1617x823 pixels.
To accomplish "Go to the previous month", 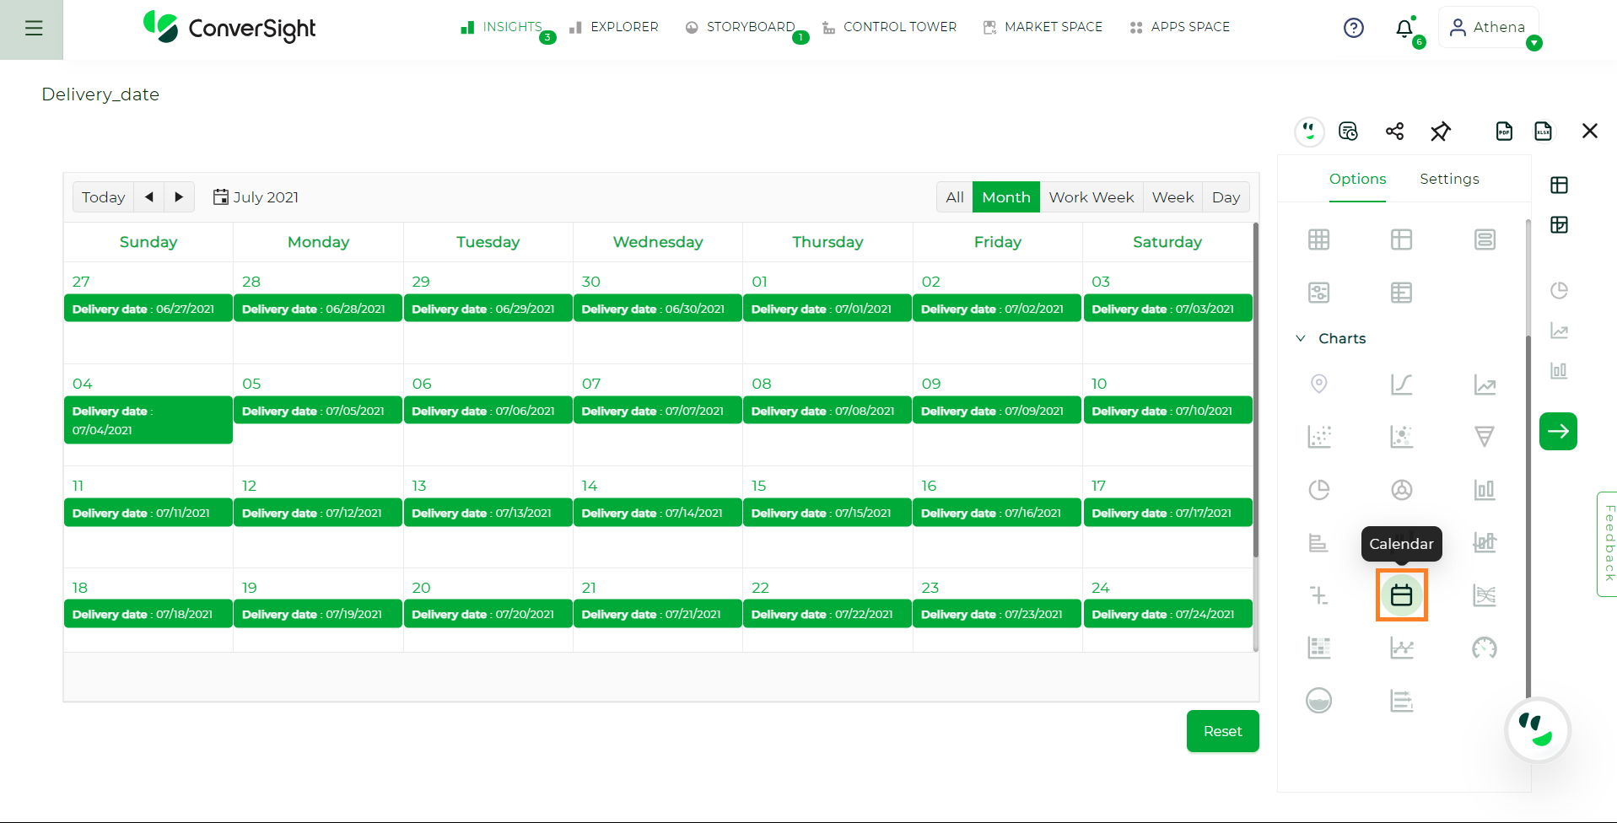I will [x=149, y=197].
